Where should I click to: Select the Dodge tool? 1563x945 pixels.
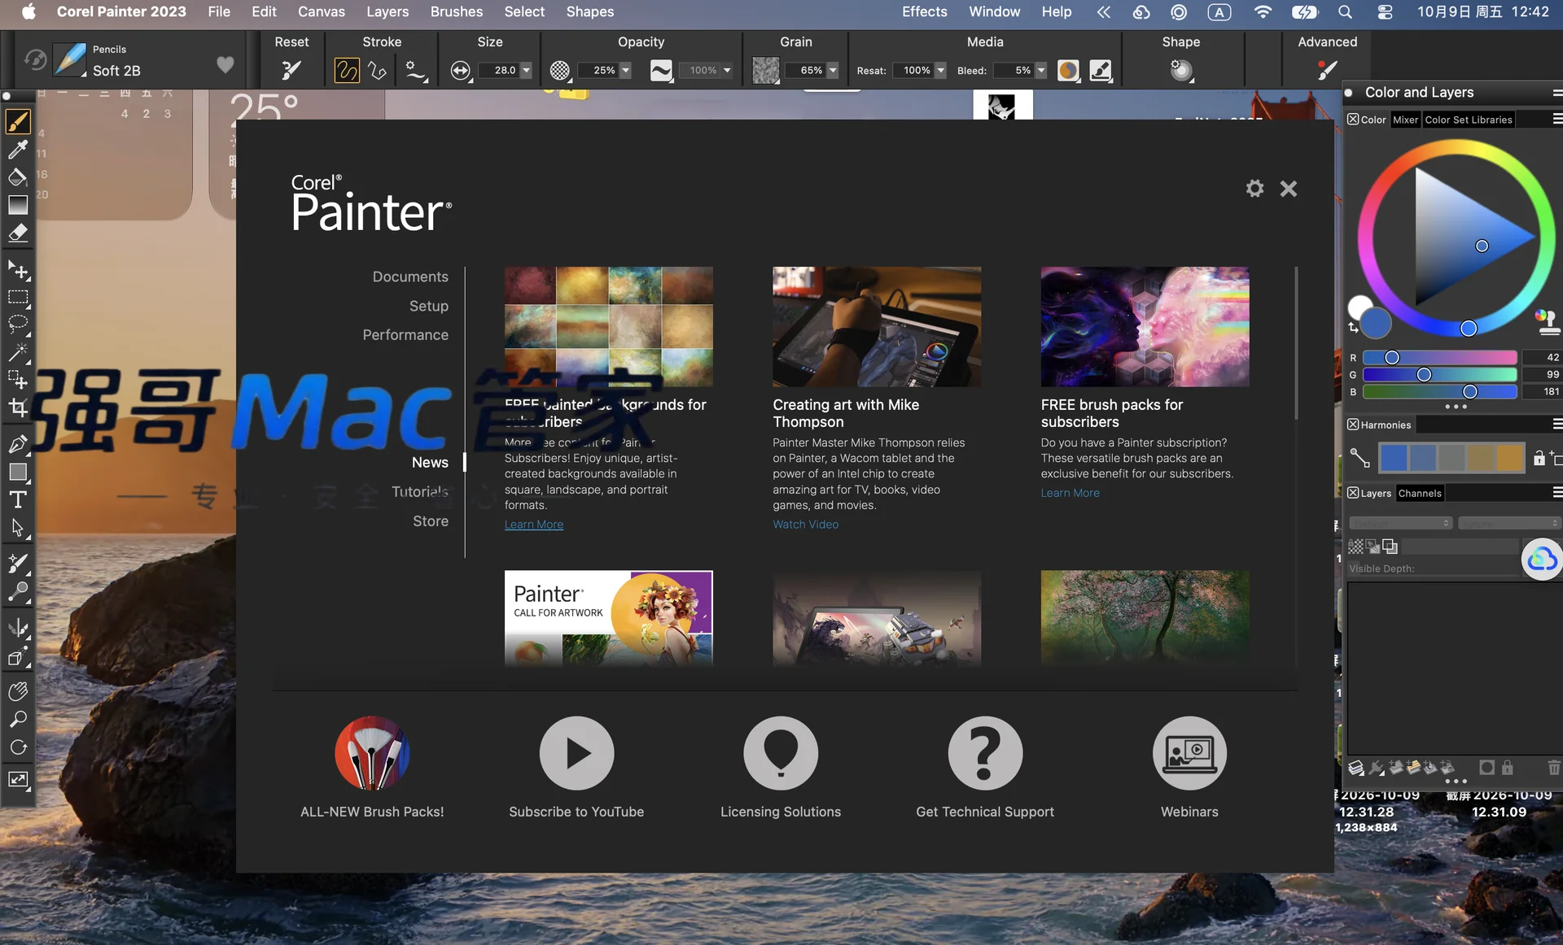click(x=18, y=591)
